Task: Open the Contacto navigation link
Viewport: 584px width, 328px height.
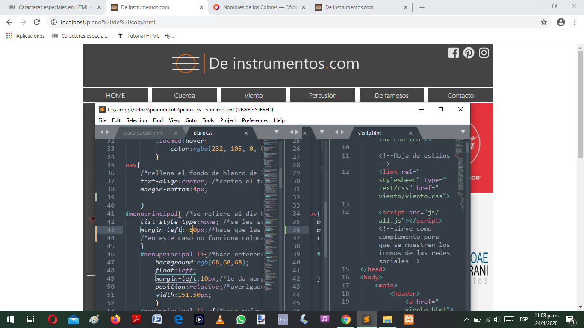Action: [x=461, y=95]
